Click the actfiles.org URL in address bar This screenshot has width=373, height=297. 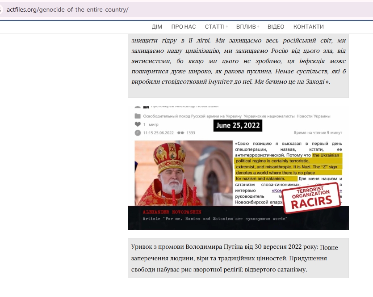(67, 9)
